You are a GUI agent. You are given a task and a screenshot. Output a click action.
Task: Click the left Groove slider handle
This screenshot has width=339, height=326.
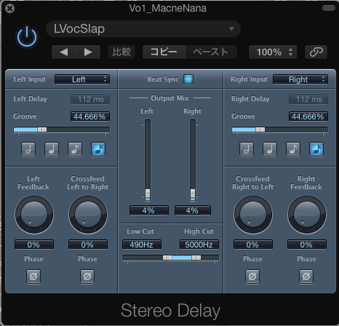click(42, 130)
